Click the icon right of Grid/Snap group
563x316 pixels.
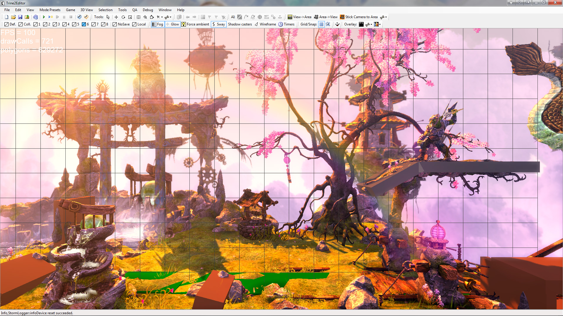pos(338,24)
